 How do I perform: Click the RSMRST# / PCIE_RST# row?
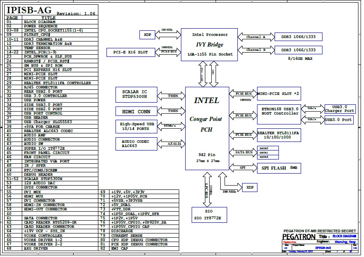point(51,61)
